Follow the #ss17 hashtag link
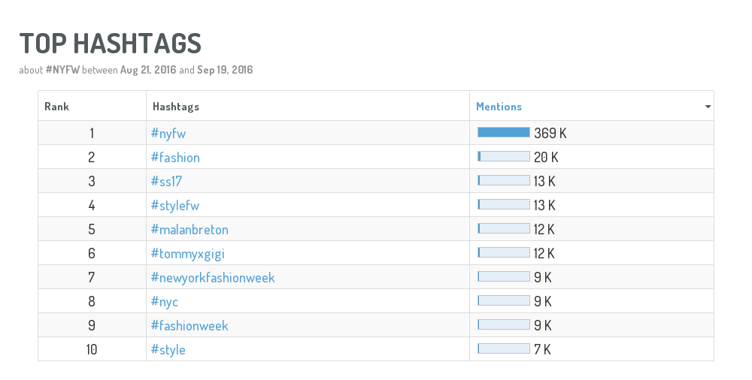The width and height of the screenshot is (752, 380). click(166, 181)
